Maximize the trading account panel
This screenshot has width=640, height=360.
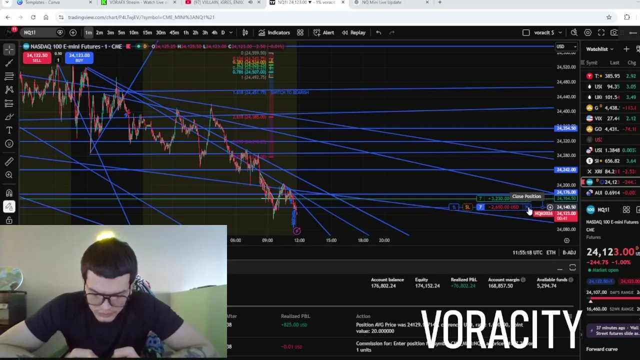click(x=572, y=268)
